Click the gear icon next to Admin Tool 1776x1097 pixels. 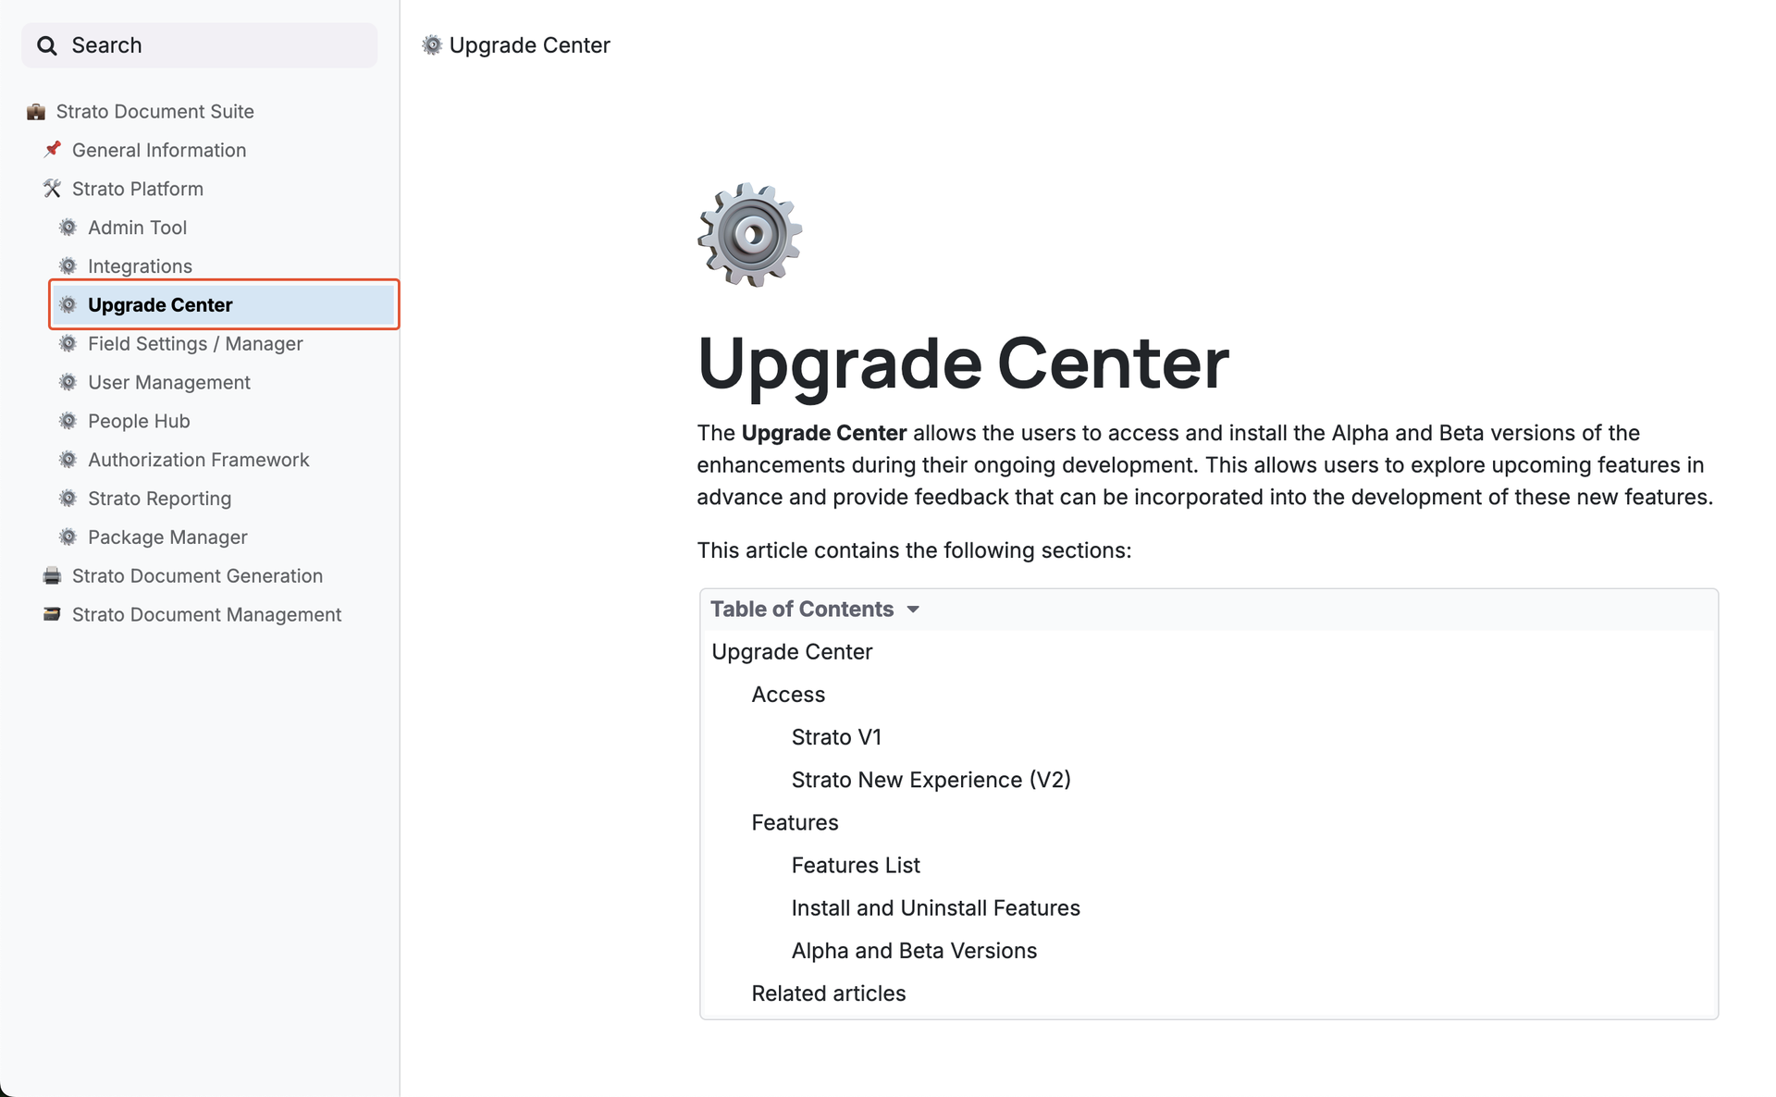coord(68,228)
